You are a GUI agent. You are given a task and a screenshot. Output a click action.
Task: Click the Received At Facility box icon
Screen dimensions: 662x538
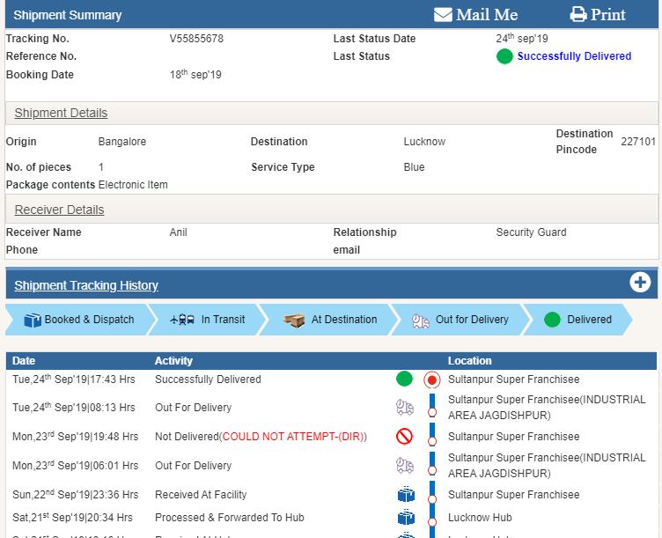[x=405, y=495]
